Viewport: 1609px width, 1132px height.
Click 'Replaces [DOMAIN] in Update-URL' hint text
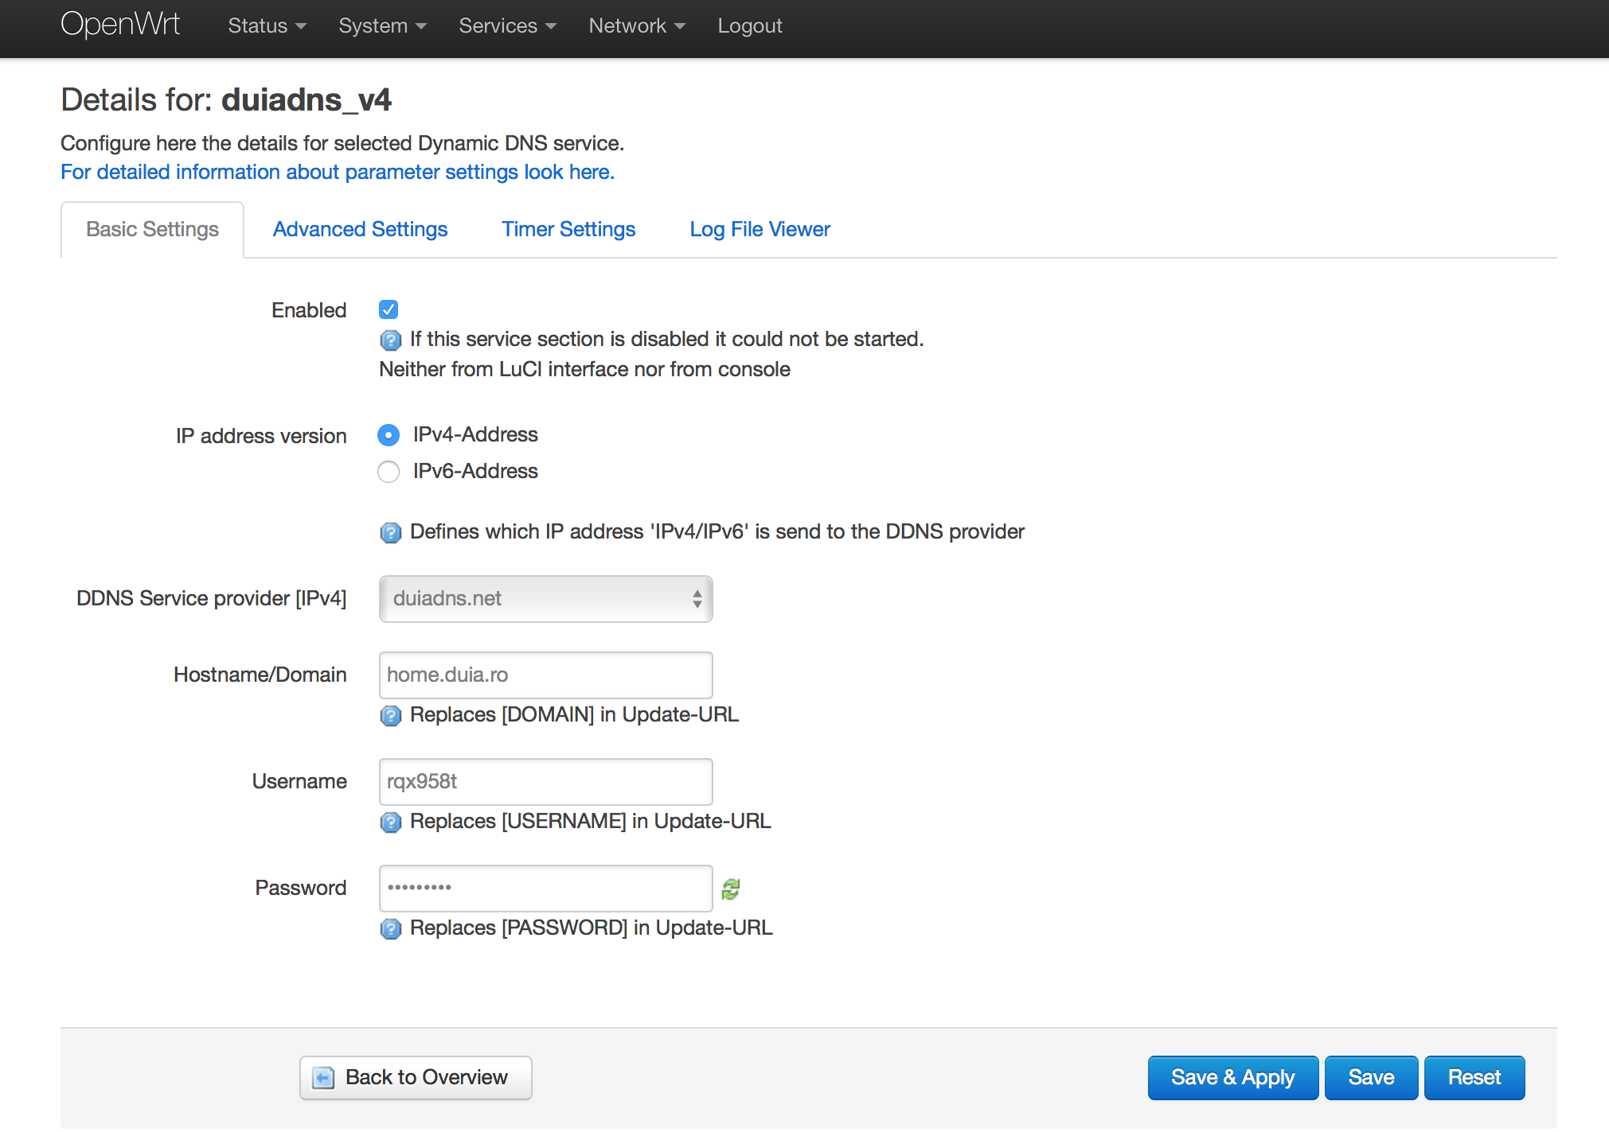click(574, 714)
